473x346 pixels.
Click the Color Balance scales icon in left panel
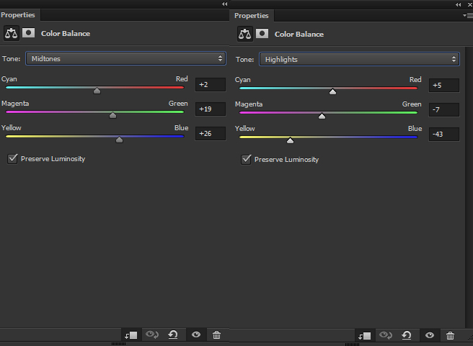tap(12, 33)
